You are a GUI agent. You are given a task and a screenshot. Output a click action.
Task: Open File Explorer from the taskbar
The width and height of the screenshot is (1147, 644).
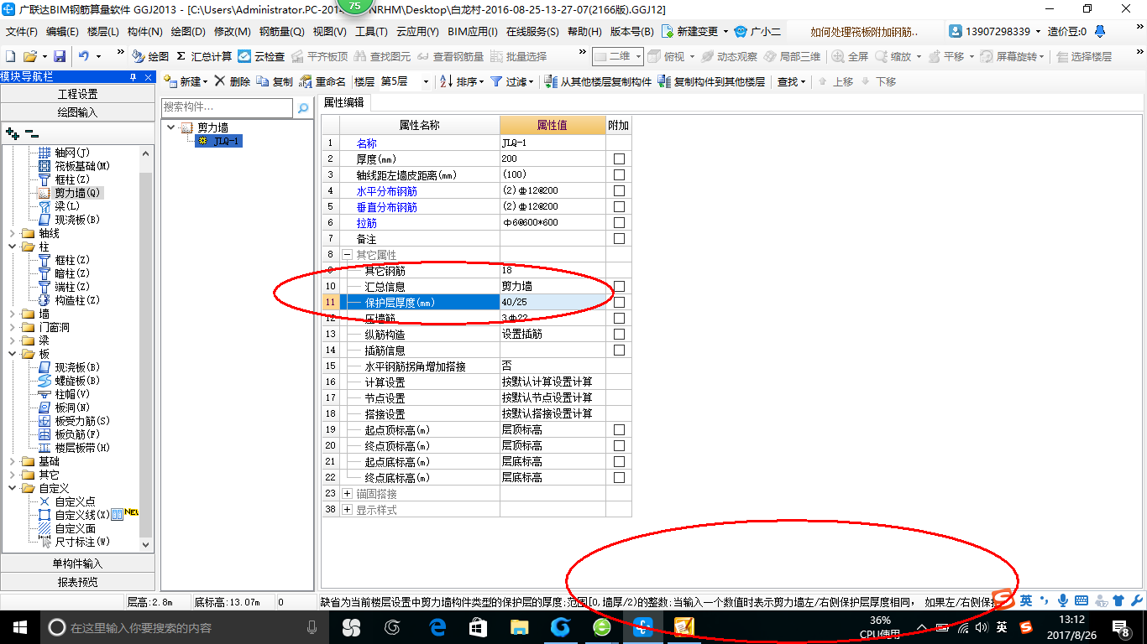click(520, 627)
